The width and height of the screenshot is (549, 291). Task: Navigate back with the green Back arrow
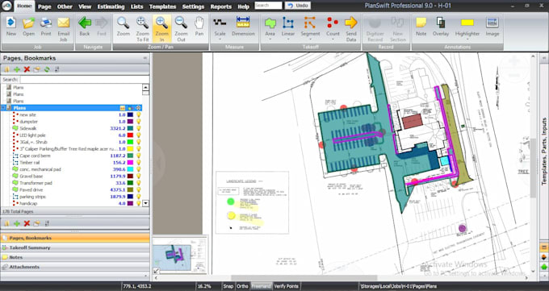pyautogui.click(x=85, y=27)
